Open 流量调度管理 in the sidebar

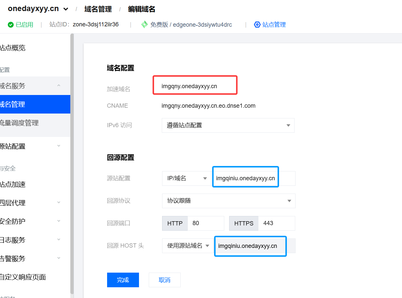[x=20, y=123]
